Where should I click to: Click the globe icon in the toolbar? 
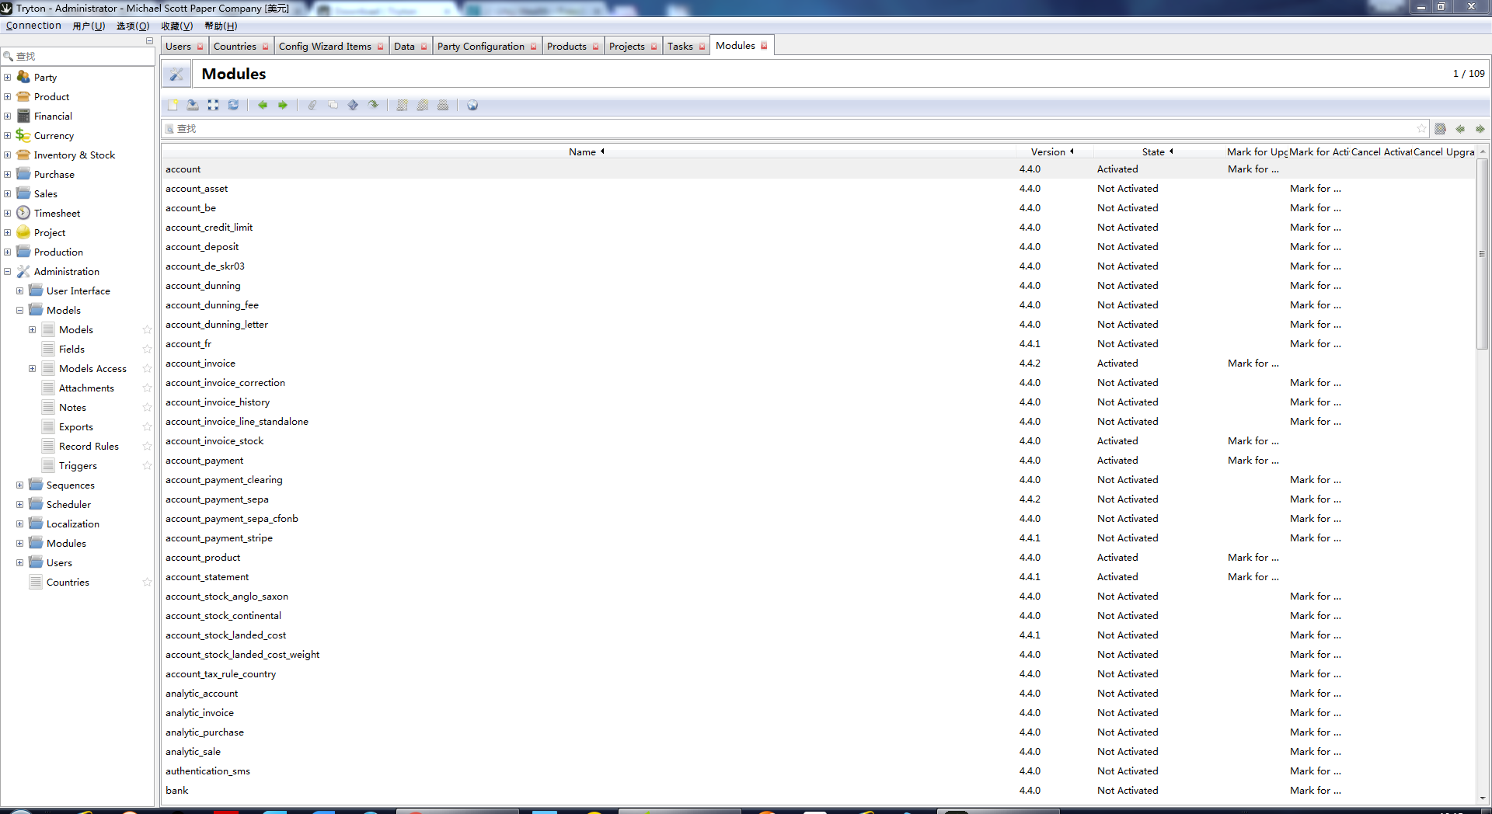click(472, 105)
